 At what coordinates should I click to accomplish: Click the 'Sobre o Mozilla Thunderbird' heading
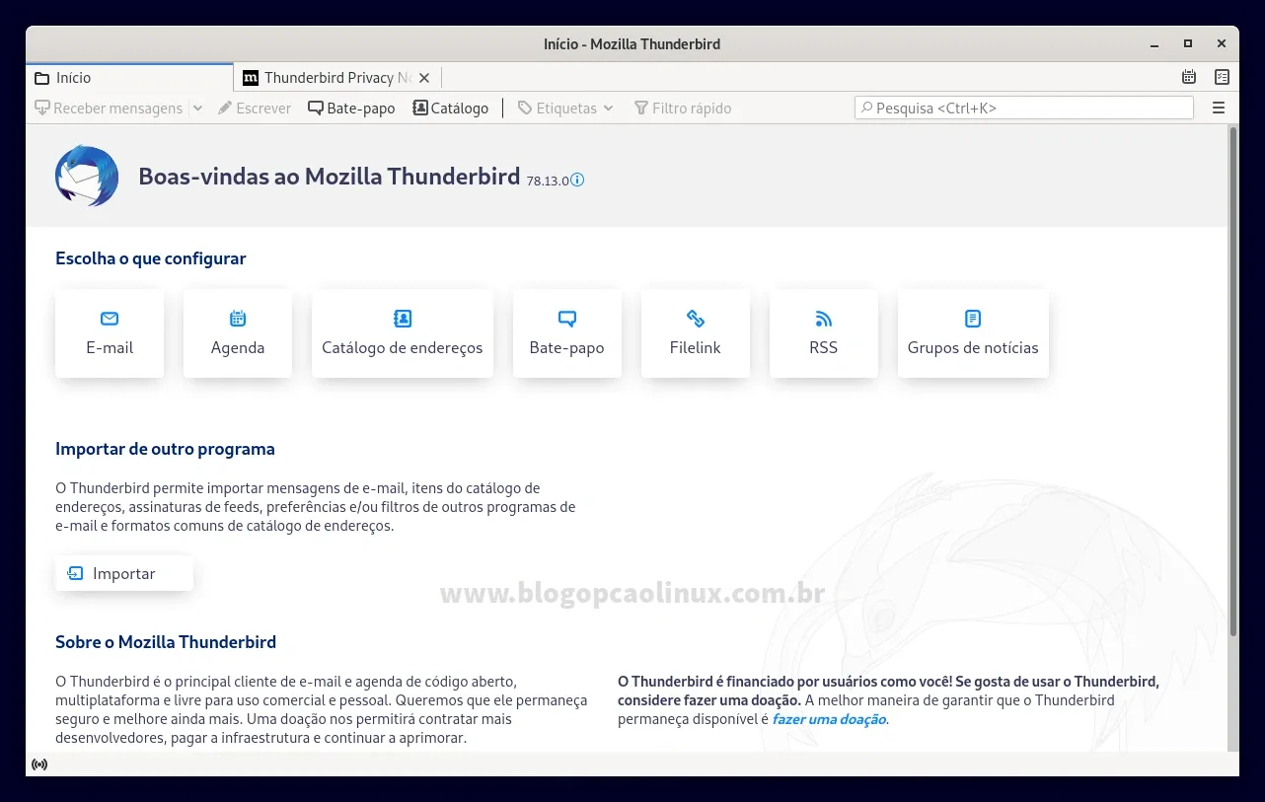pos(166,642)
